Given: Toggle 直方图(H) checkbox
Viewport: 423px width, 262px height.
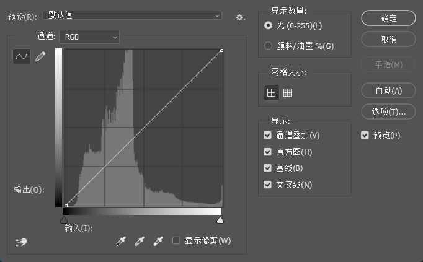Looking at the screenshot, I should 267,152.
